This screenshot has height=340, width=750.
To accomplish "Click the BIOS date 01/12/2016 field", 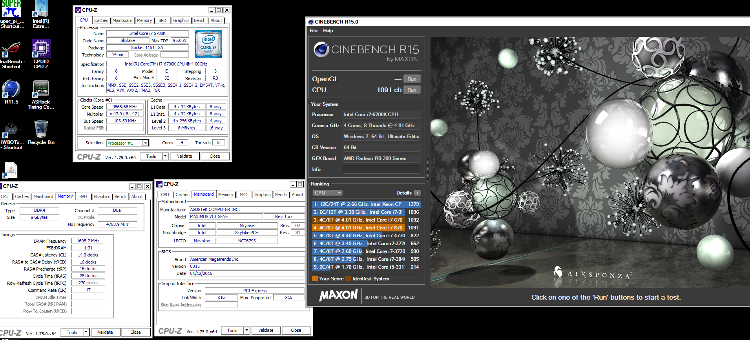I will tap(246, 273).
